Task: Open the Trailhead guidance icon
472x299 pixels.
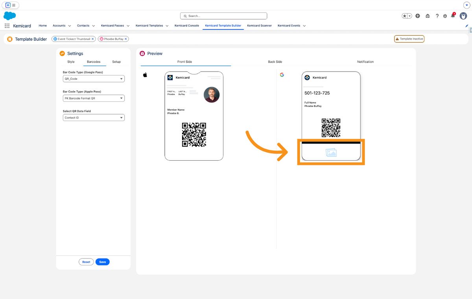Action: [x=428, y=16]
